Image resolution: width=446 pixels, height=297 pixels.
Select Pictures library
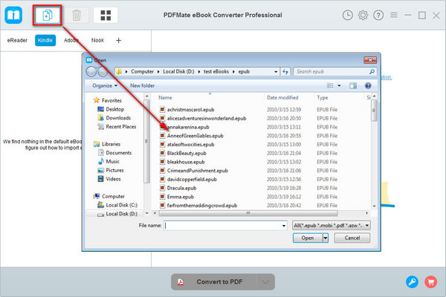click(x=111, y=170)
